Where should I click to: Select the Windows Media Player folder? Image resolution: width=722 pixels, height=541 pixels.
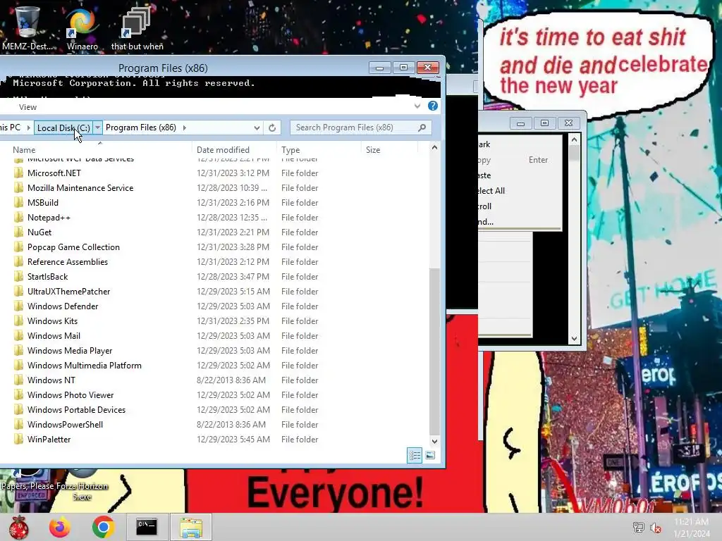coord(70,351)
